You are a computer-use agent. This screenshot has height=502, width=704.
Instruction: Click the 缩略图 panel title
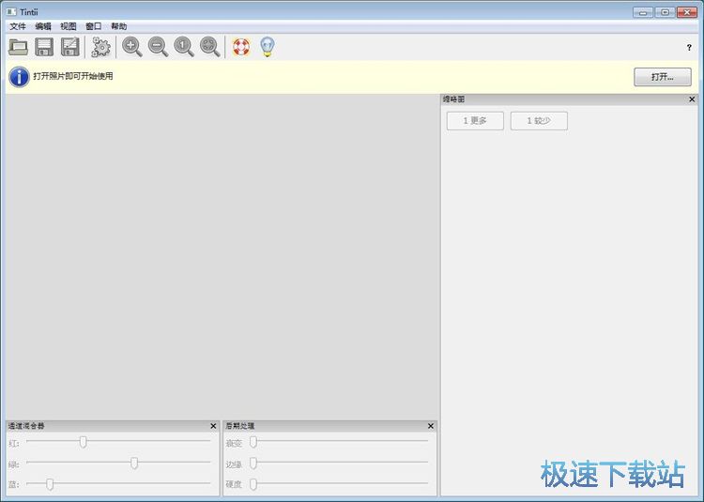pyautogui.click(x=453, y=99)
